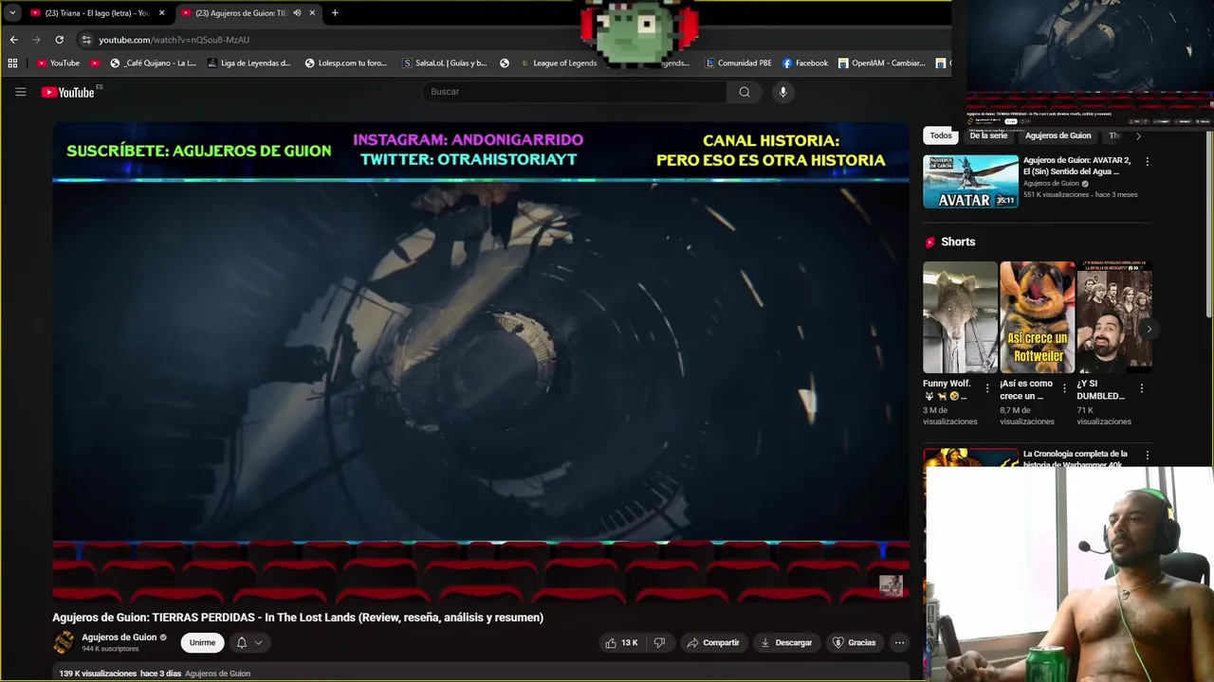Viewport: 1214px width, 682px height.
Task: Open options for the Funny Wolf short
Action: (987, 388)
